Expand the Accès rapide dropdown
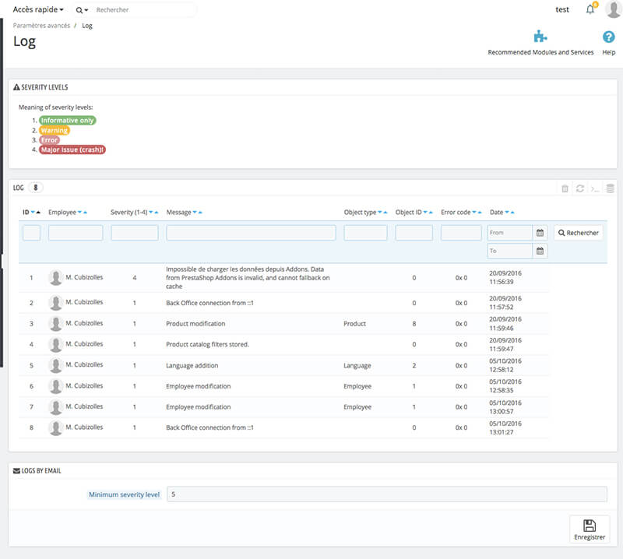Viewport: 623px width, 559px height. coord(38,10)
